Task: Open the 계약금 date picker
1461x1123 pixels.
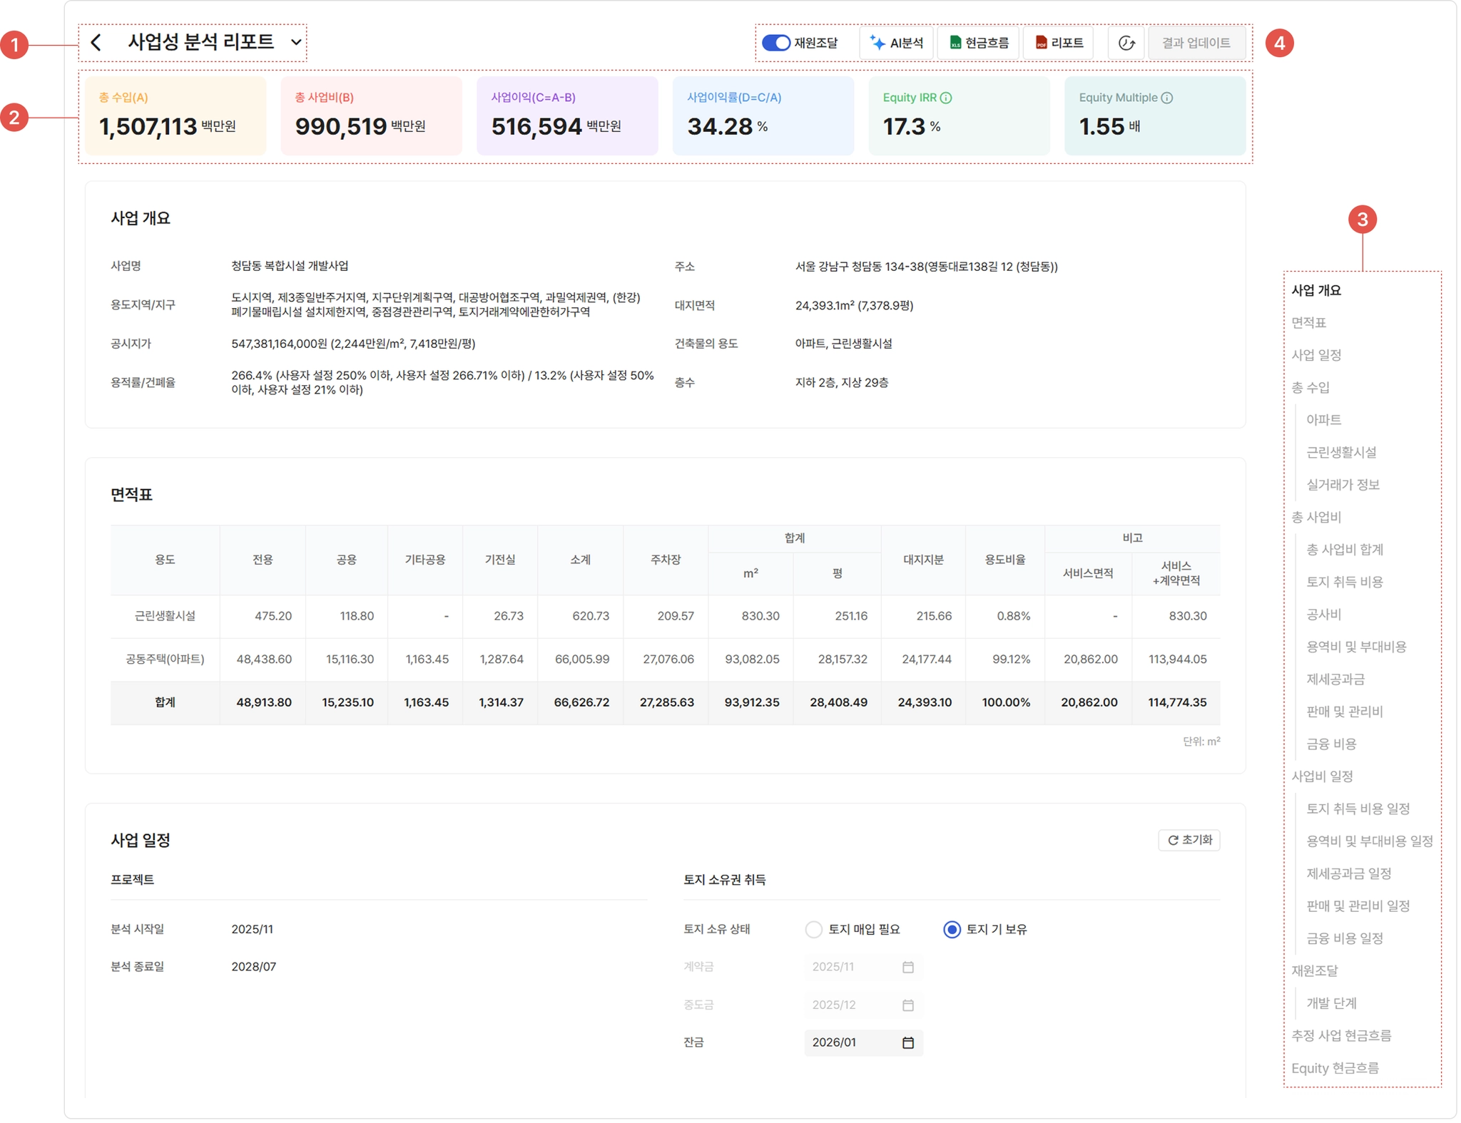Action: 907,967
